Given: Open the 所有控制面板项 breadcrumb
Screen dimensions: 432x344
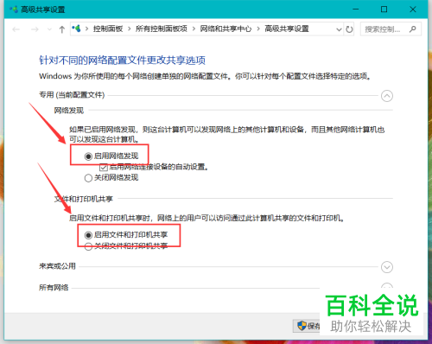Looking at the screenshot, I should coord(162,29).
